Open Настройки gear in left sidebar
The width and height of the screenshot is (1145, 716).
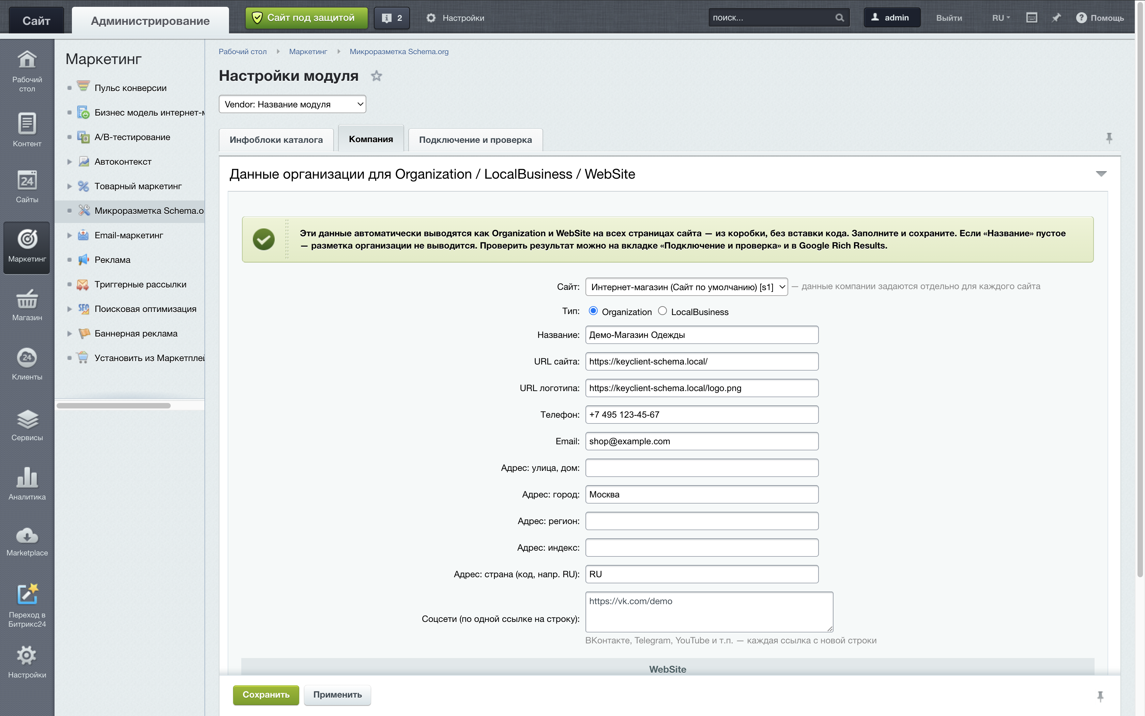pos(27,661)
